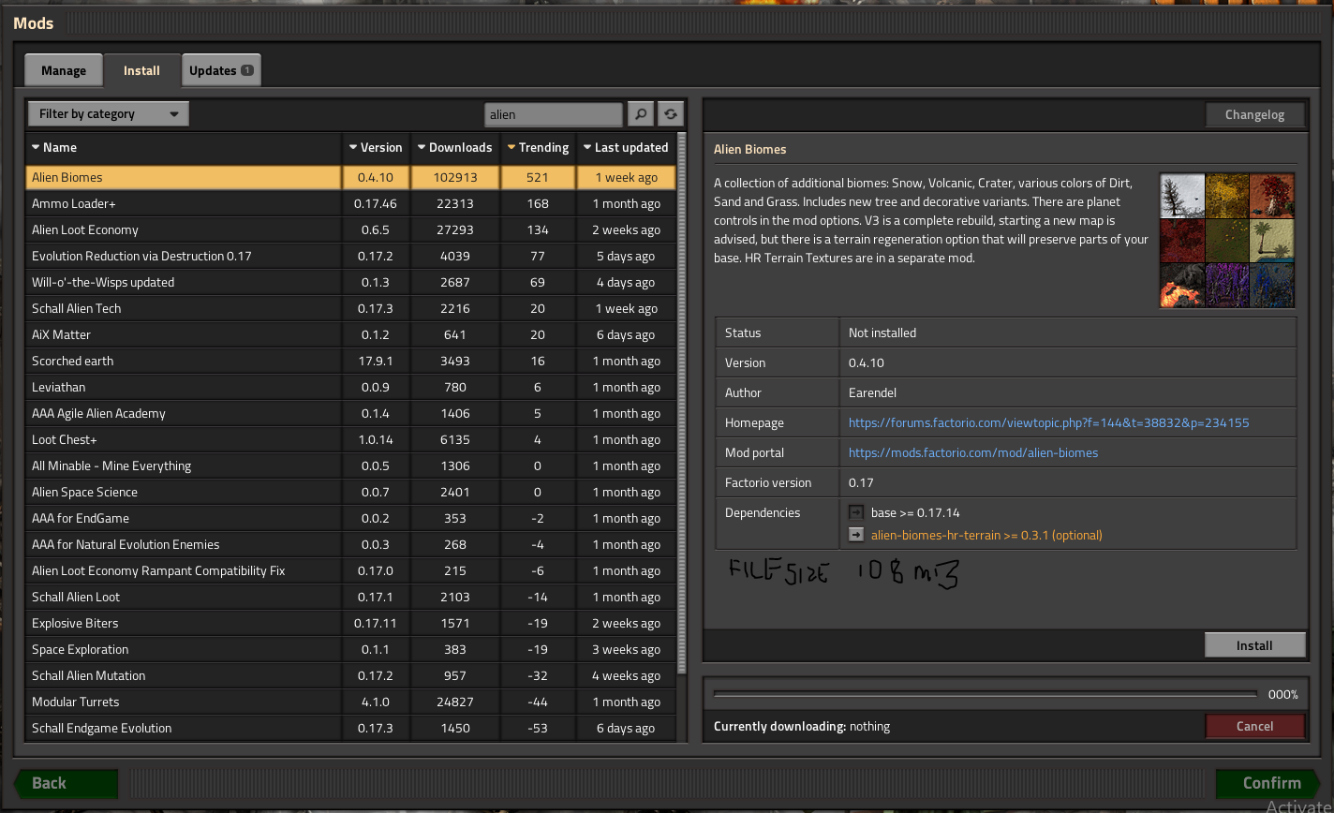
Task: Click the Alien Biomes preview thumbnail
Action: (x=1227, y=241)
